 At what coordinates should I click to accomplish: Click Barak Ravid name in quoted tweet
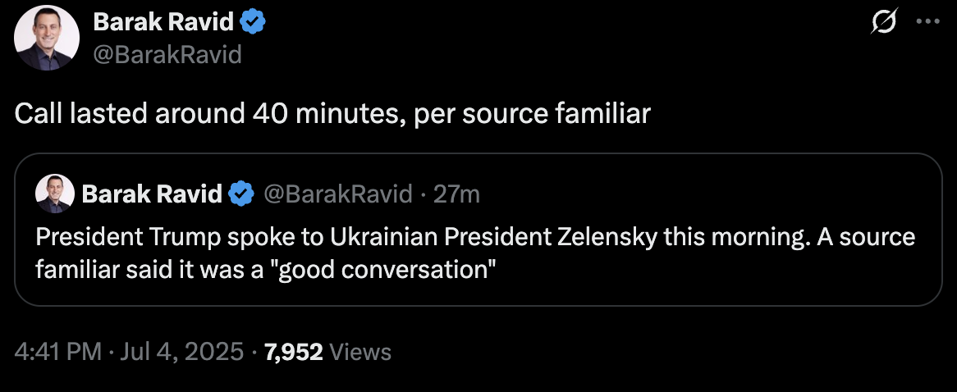tap(152, 194)
